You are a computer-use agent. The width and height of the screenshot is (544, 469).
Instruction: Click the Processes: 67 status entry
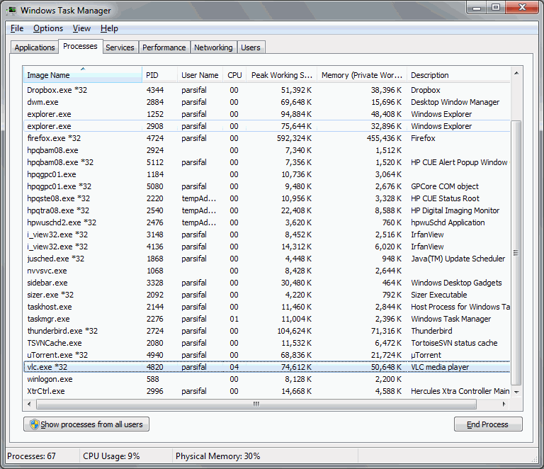(32, 456)
